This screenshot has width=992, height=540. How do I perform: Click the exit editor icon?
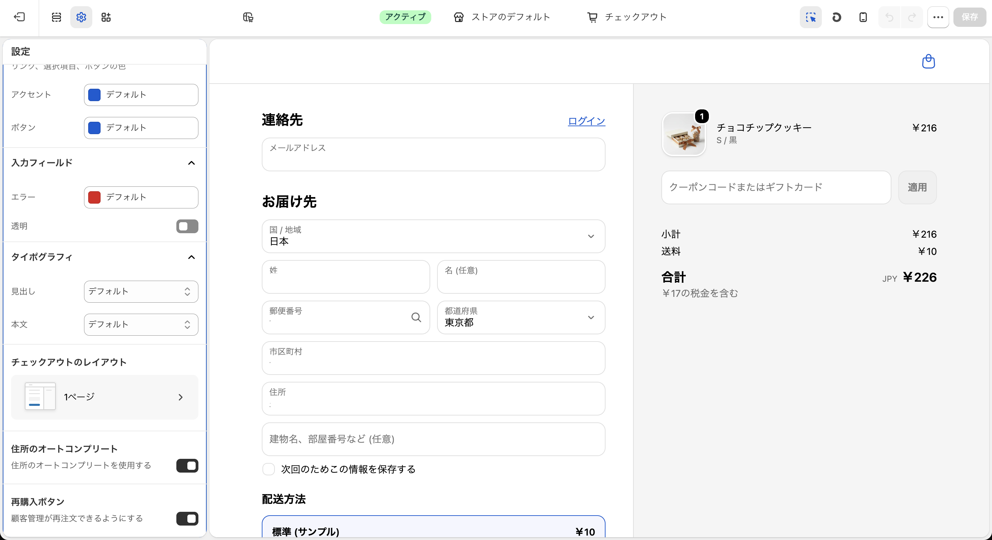tap(19, 17)
